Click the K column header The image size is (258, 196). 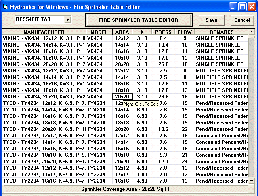click(x=142, y=32)
